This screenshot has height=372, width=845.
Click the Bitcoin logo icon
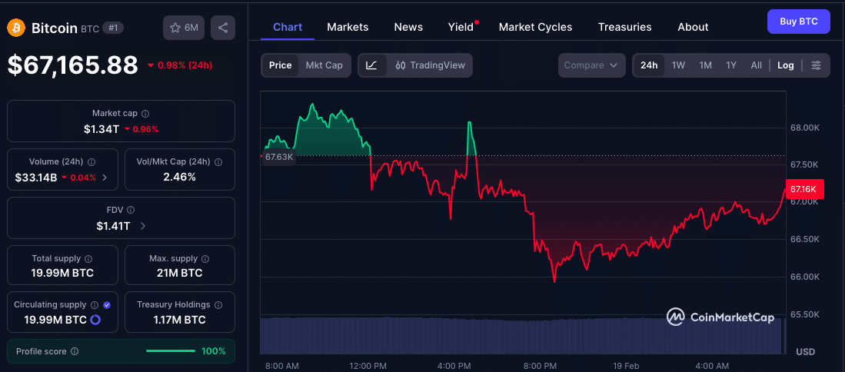point(16,28)
